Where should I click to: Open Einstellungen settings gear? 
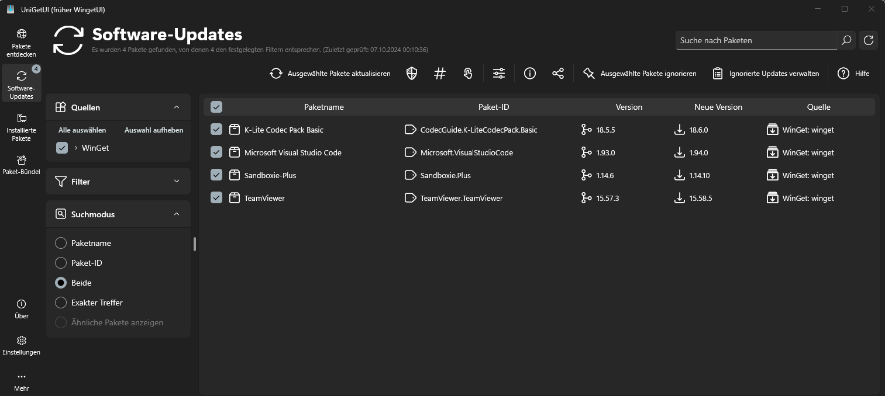[22, 346]
